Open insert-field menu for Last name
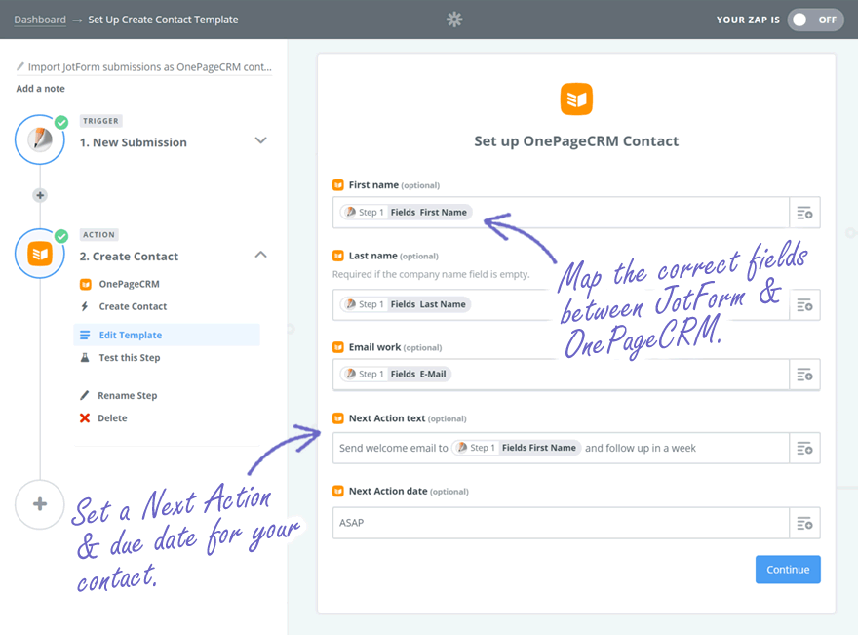The image size is (858, 635). [x=804, y=305]
